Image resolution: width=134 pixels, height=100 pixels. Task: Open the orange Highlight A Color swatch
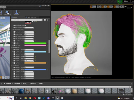click(35, 63)
